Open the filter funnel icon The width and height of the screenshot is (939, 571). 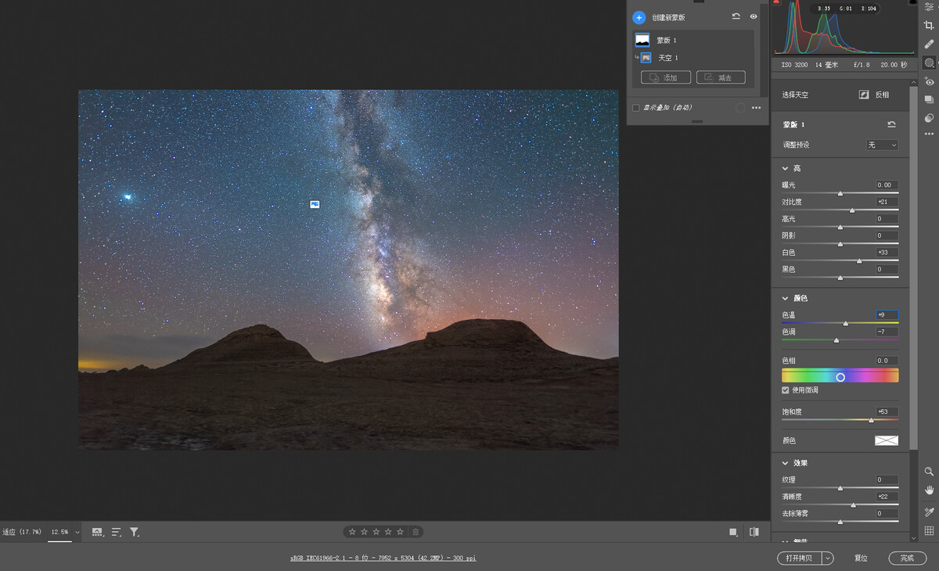tap(135, 532)
